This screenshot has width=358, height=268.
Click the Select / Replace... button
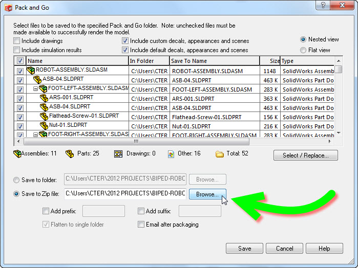tap(305, 155)
